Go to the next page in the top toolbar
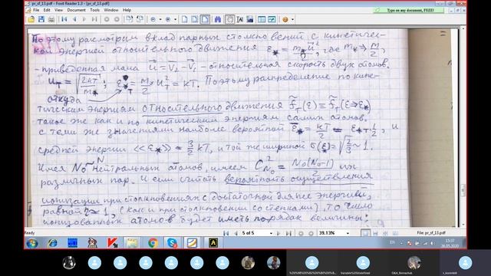This screenshot has height=276, width=491. [x=84, y=19]
